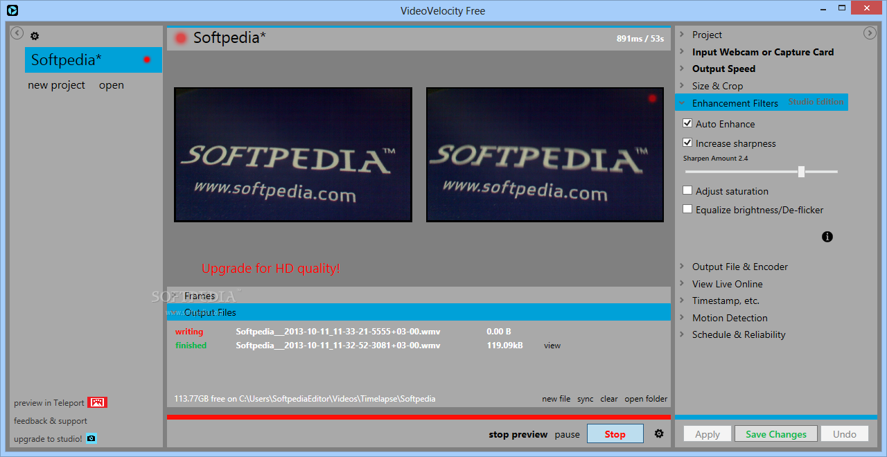Click the red recording dot by Softpedia title

pyautogui.click(x=181, y=38)
